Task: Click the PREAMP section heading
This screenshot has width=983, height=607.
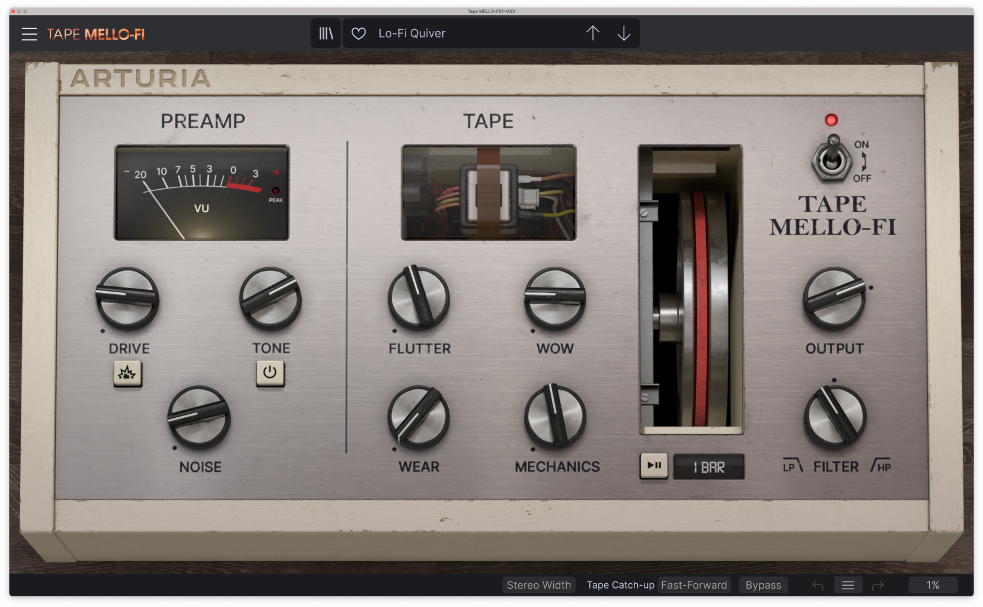Action: [x=203, y=121]
